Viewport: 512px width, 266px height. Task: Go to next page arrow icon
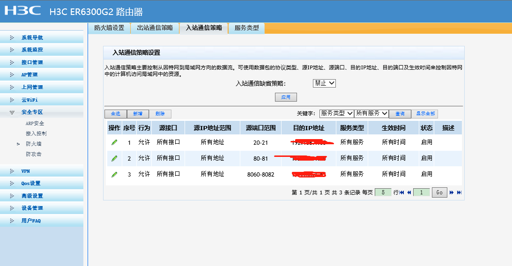pos(452,192)
